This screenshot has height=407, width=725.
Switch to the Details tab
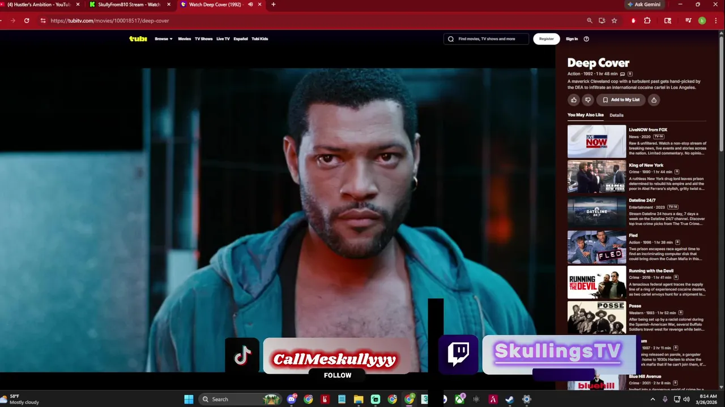click(616, 115)
